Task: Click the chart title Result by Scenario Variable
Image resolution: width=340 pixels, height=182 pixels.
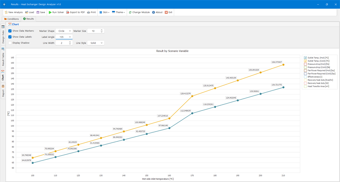Action: [x=172, y=51]
